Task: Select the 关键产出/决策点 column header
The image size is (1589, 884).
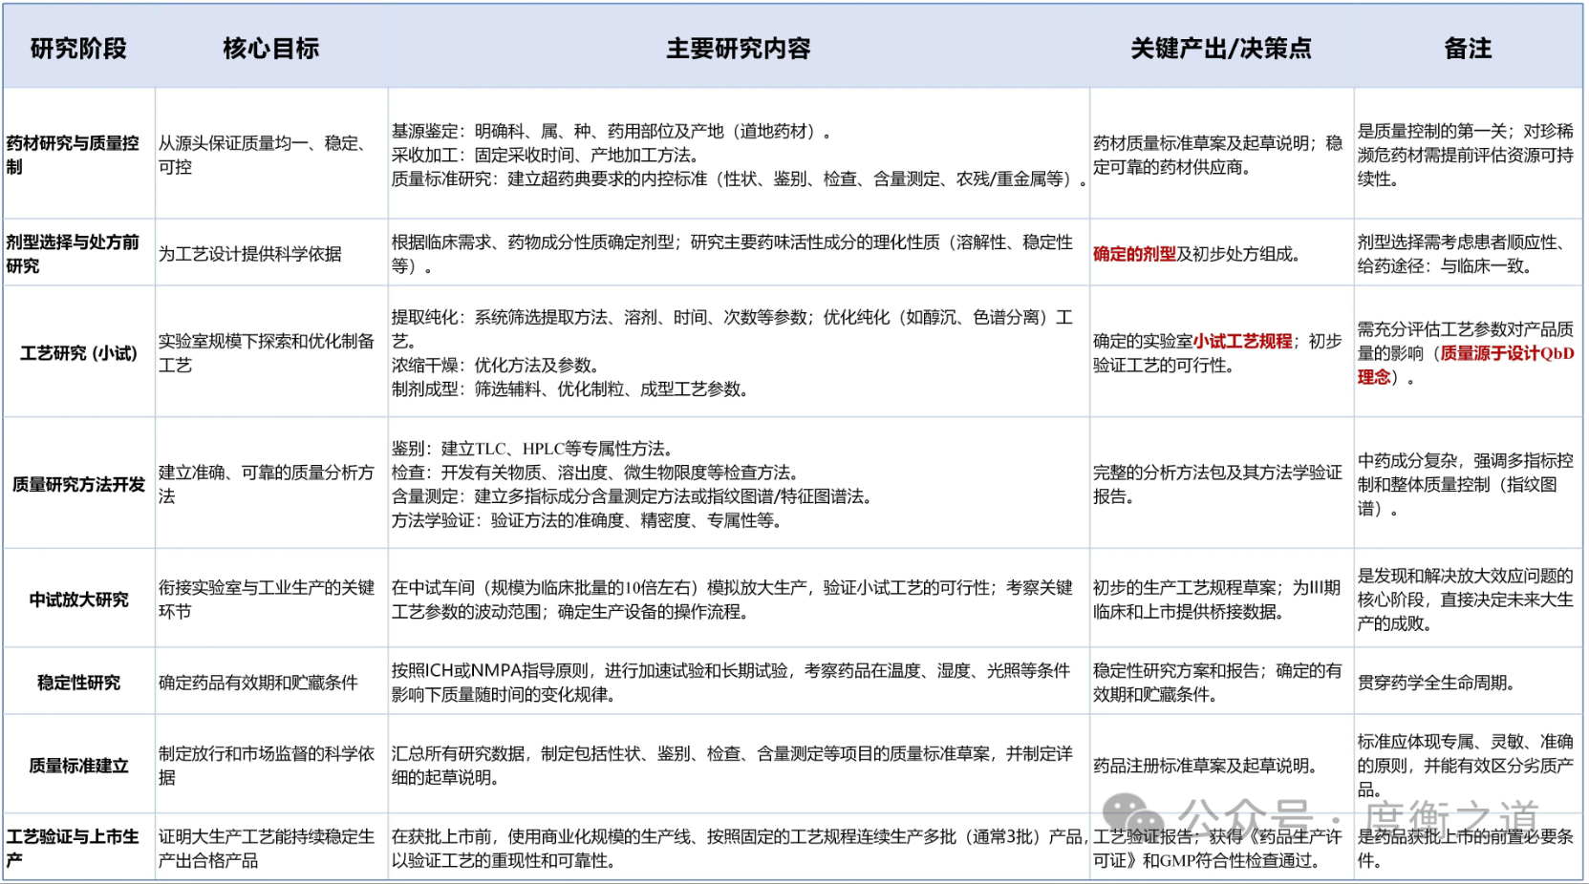Action: (x=1220, y=49)
